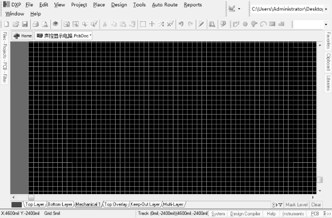Select the 声控显示电路.PcbDoc tab

(64, 36)
